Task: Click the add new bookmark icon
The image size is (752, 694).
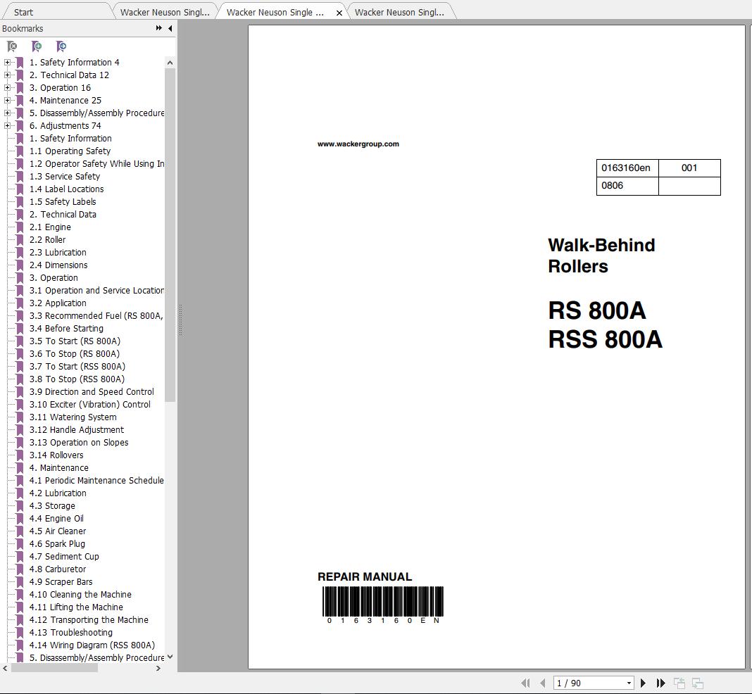Action: click(x=37, y=46)
